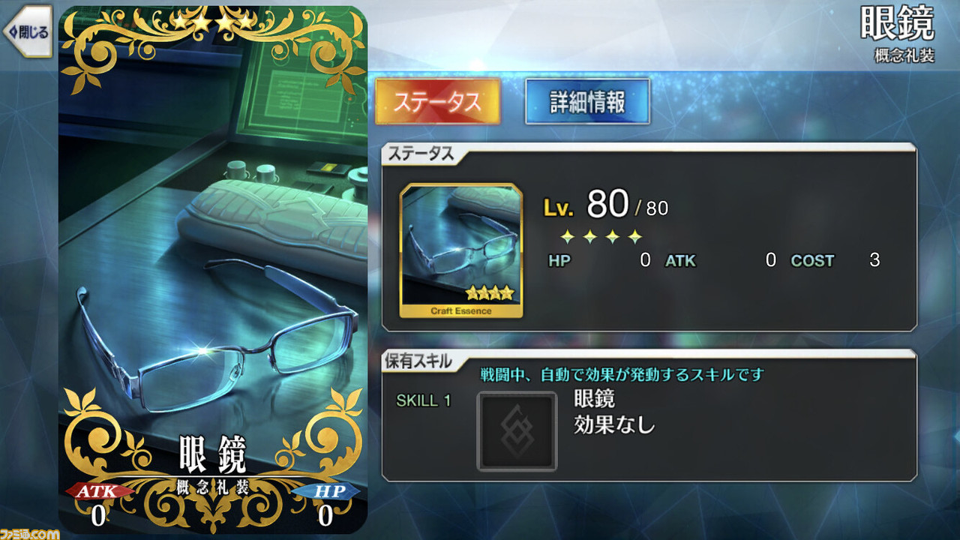
Task: Tap the 閉じる back button
Action: pyautogui.click(x=27, y=31)
